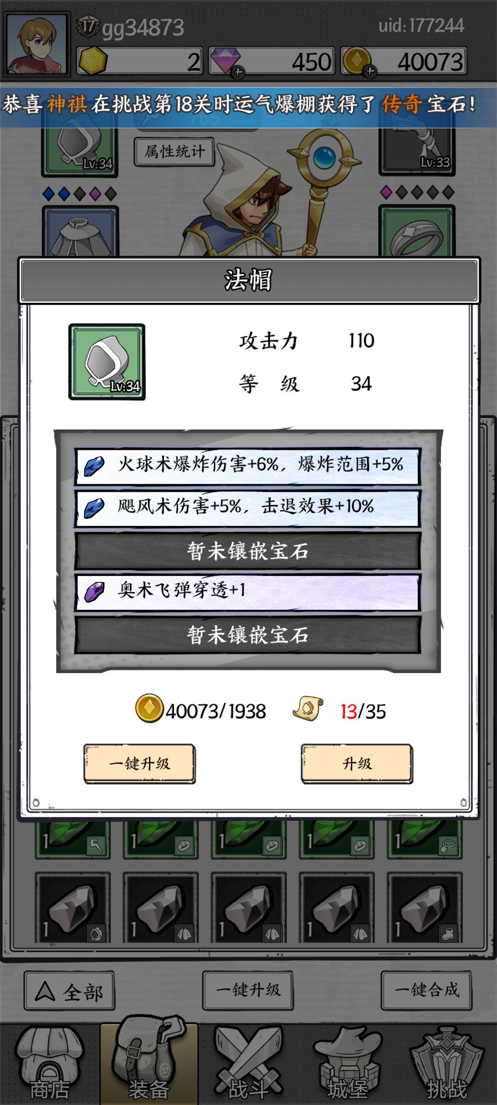Add more purple diamonds via plus icon
The width and height of the screenshot is (497, 1105).
pyautogui.click(x=238, y=72)
